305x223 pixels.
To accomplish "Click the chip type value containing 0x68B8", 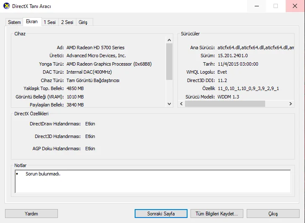I will coord(109,64).
